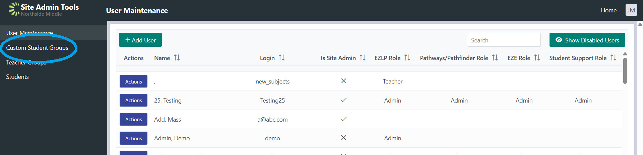
Task: Click into the Search field
Action: 504,40
